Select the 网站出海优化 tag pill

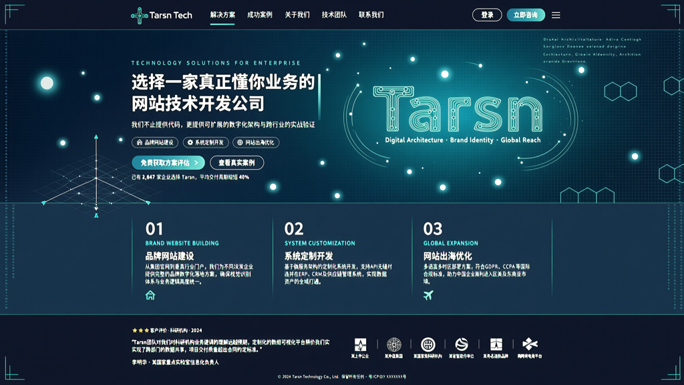point(256,142)
